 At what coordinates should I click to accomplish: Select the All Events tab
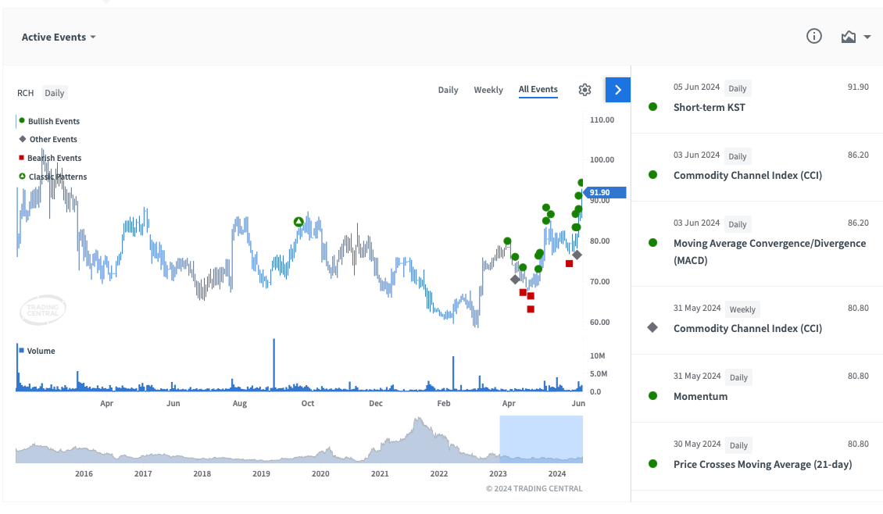(538, 90)
